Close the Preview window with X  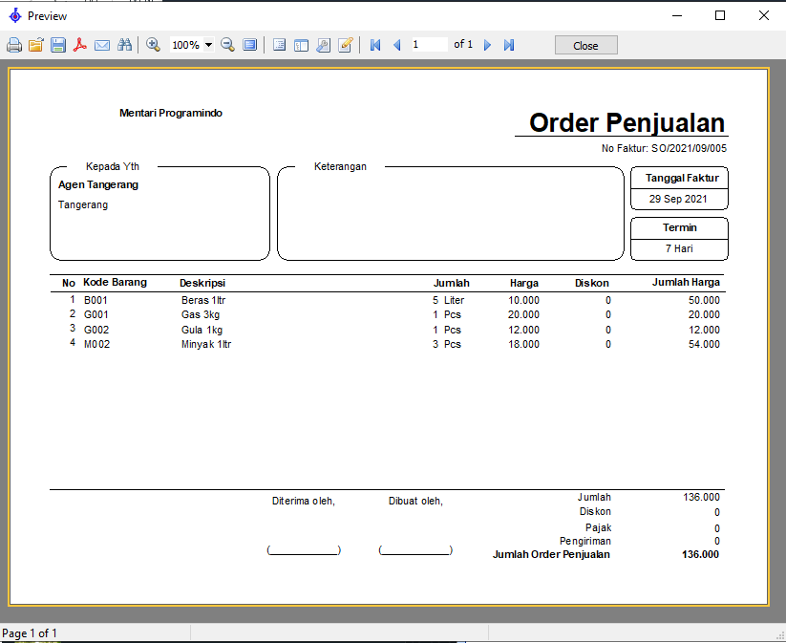(763, 15)
